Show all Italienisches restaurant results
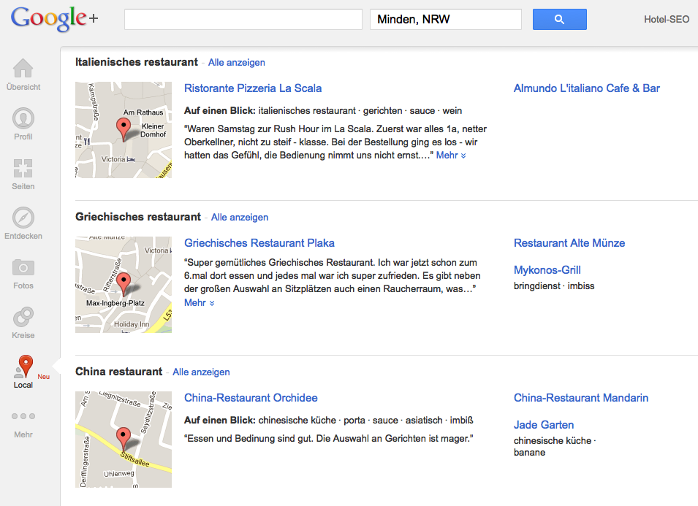The image size is (698, 506). click(x=236, y=63)
